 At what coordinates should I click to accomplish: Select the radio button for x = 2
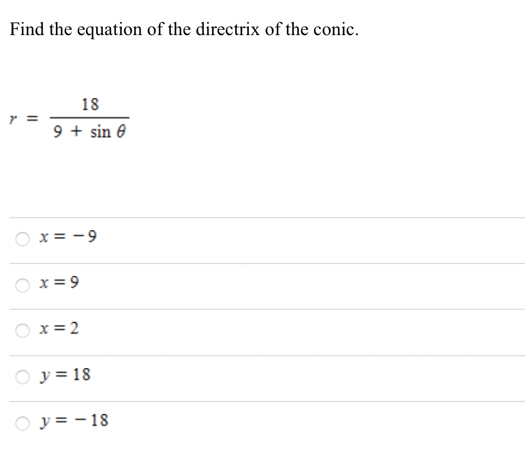click(x=22, y=331)
